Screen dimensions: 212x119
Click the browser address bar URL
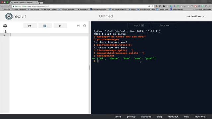(x=35, y=6)
